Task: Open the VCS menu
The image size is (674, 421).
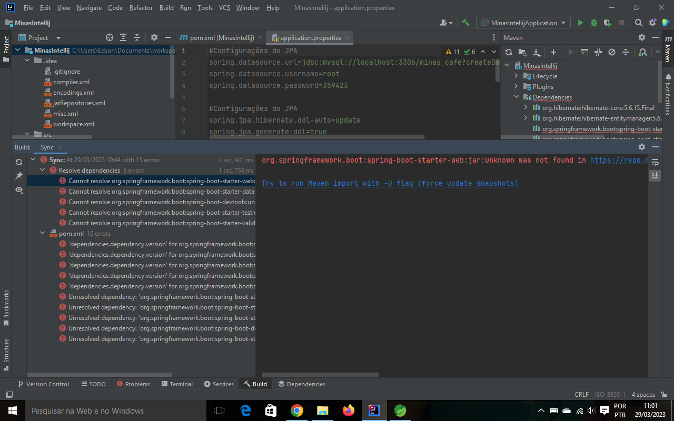Action: point(224,8)
